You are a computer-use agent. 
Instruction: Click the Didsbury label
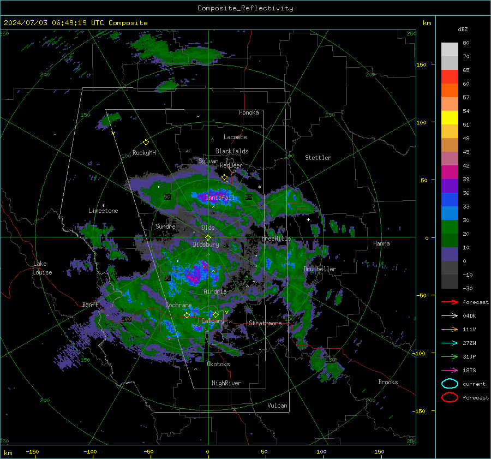pos(206,245)
